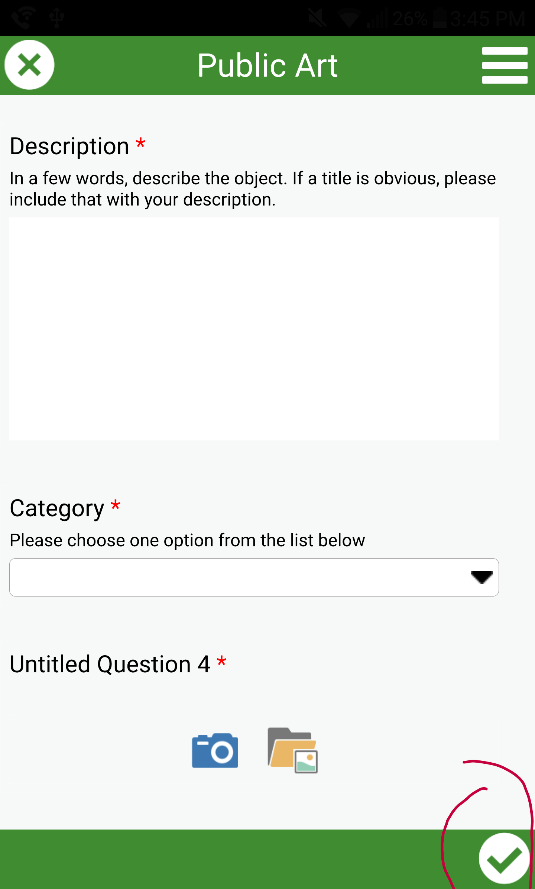This screenshot has height=889, width=535.
Task: Tap the Untitled Question 4 label
Action: coord(110,664)
